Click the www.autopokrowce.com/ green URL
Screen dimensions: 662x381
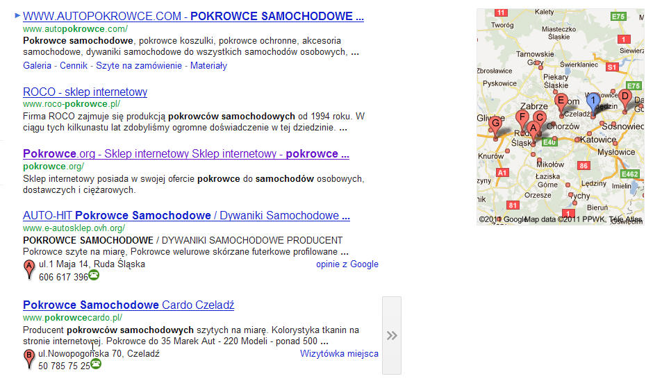[75, 29]
